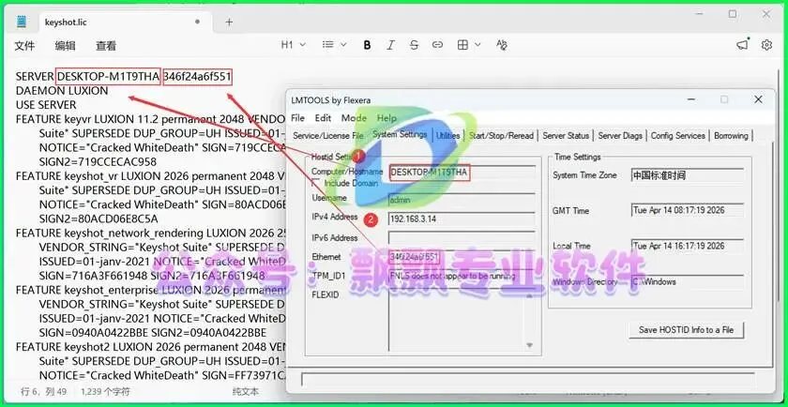Click the GMT Time field
This screenshot has width=788, height=407.
click(688, 211)
